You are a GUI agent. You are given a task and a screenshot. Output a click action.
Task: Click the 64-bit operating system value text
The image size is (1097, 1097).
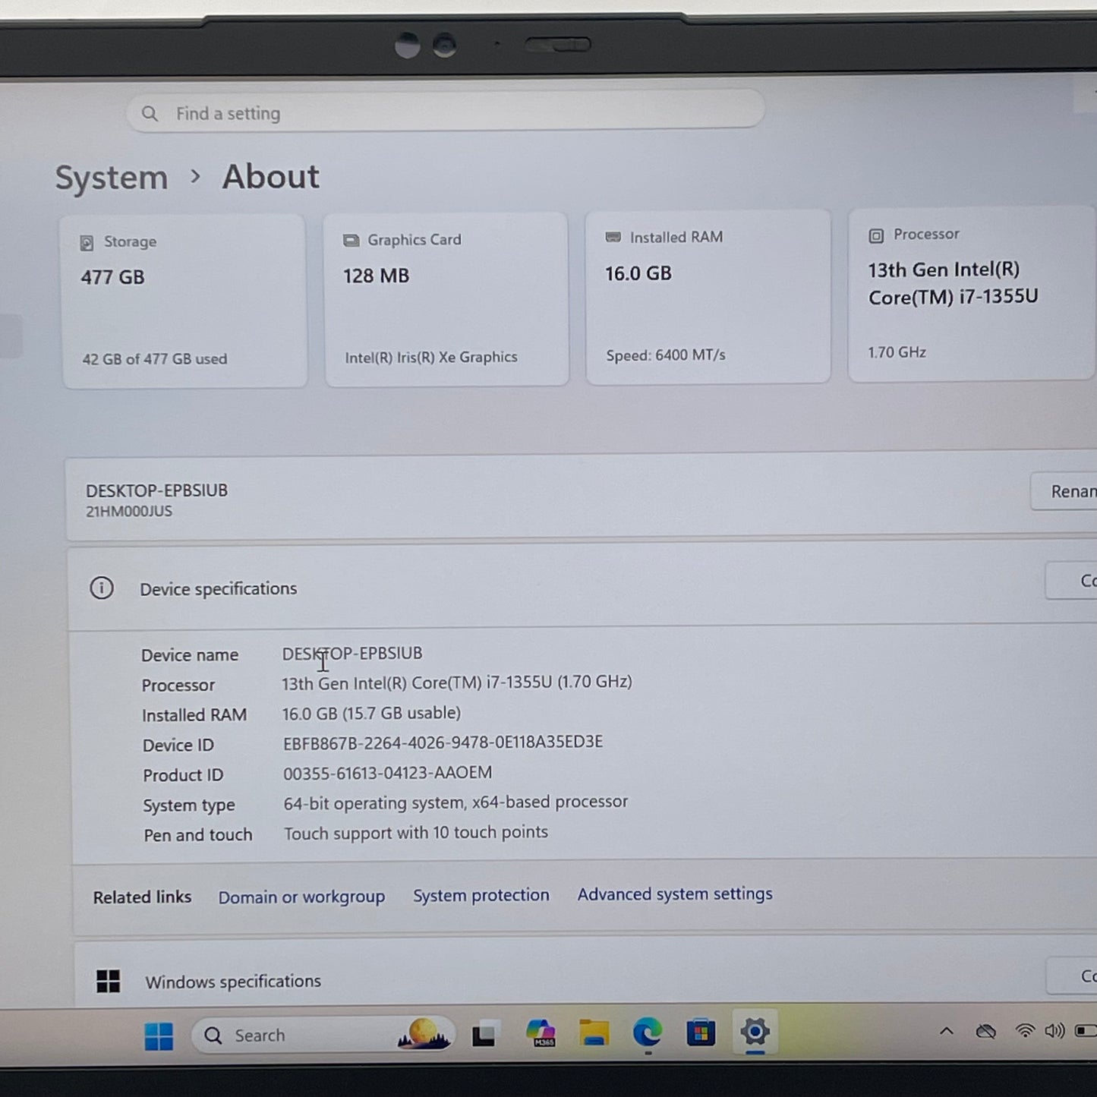click(x=456, y=802)
